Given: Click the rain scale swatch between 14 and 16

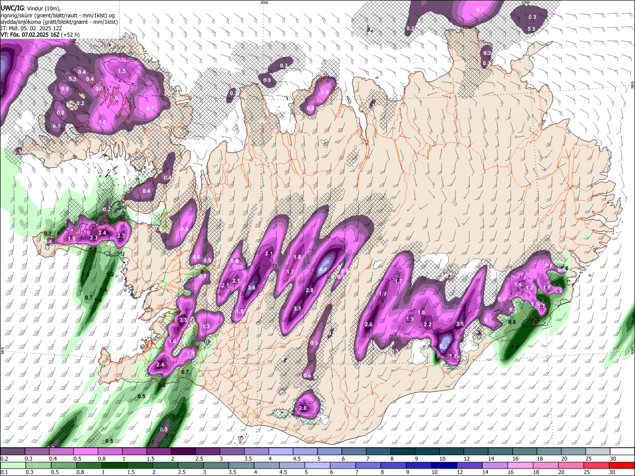Looking at the screenshot, I should tap(494, 465).
